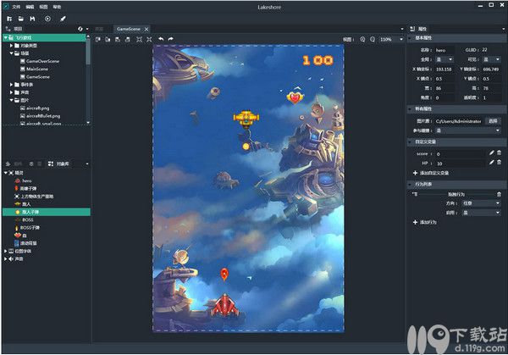Click the winged heart pickup on the canvas
Viewport: 508px width, 355px height.
pyautogui.click(x=295, y=97)
